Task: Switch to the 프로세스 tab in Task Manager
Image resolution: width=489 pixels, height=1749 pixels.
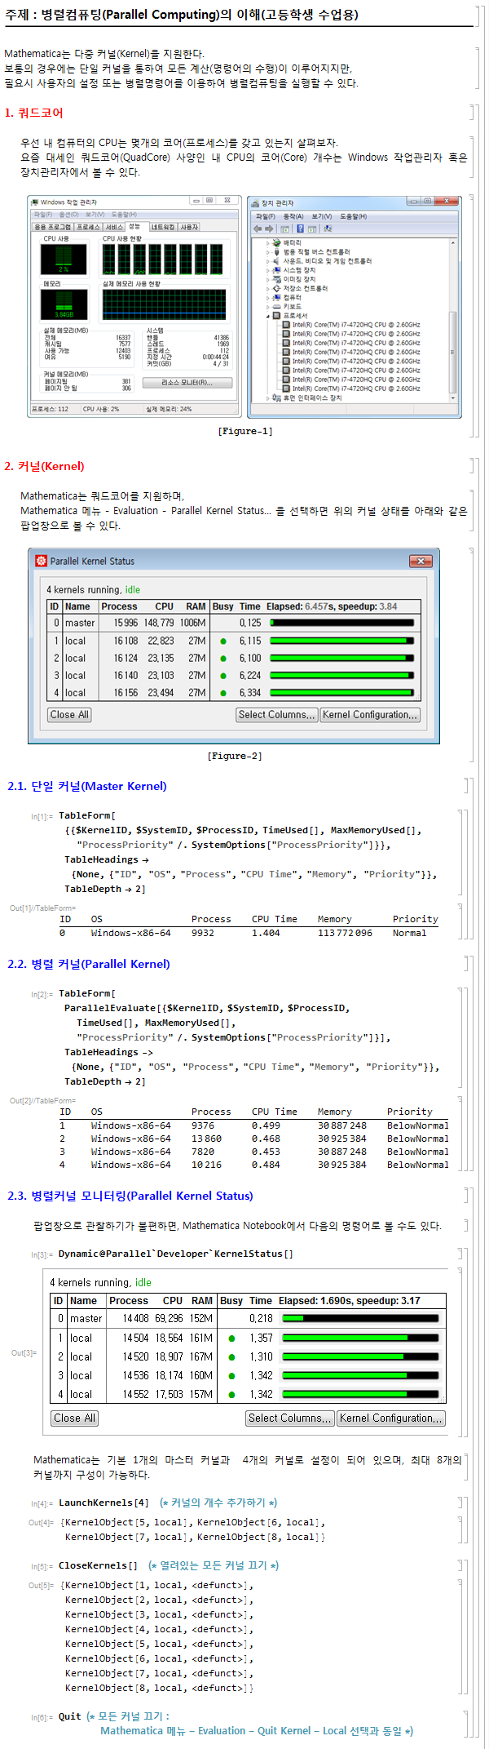Action: (x=88, y=227)
